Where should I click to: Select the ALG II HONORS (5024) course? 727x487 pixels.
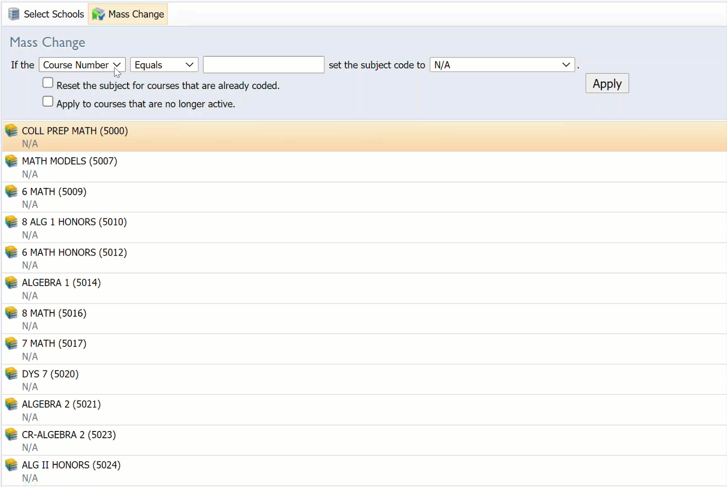pos(364,471)
